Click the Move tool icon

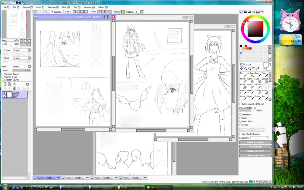coord(242,69)
